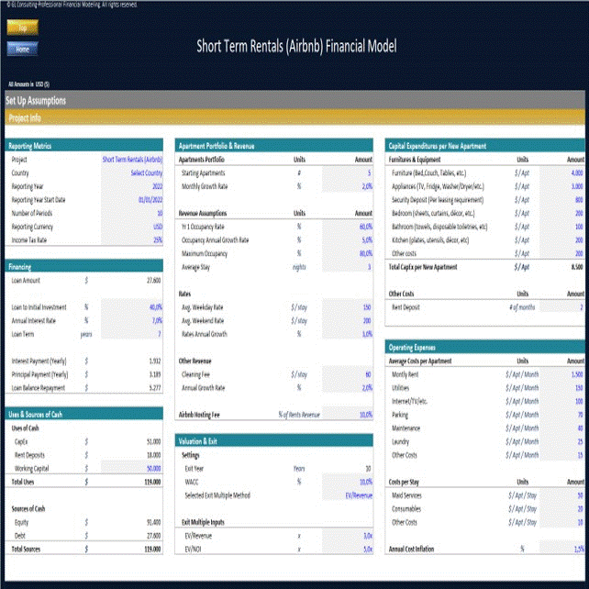
Task: Select EV/NOI multiple 5,0x cell
Action: 348,550
